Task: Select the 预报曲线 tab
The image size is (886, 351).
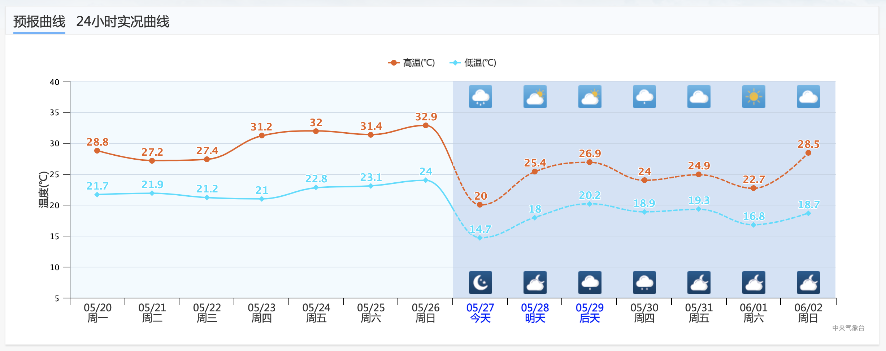Action: (39, 22)
